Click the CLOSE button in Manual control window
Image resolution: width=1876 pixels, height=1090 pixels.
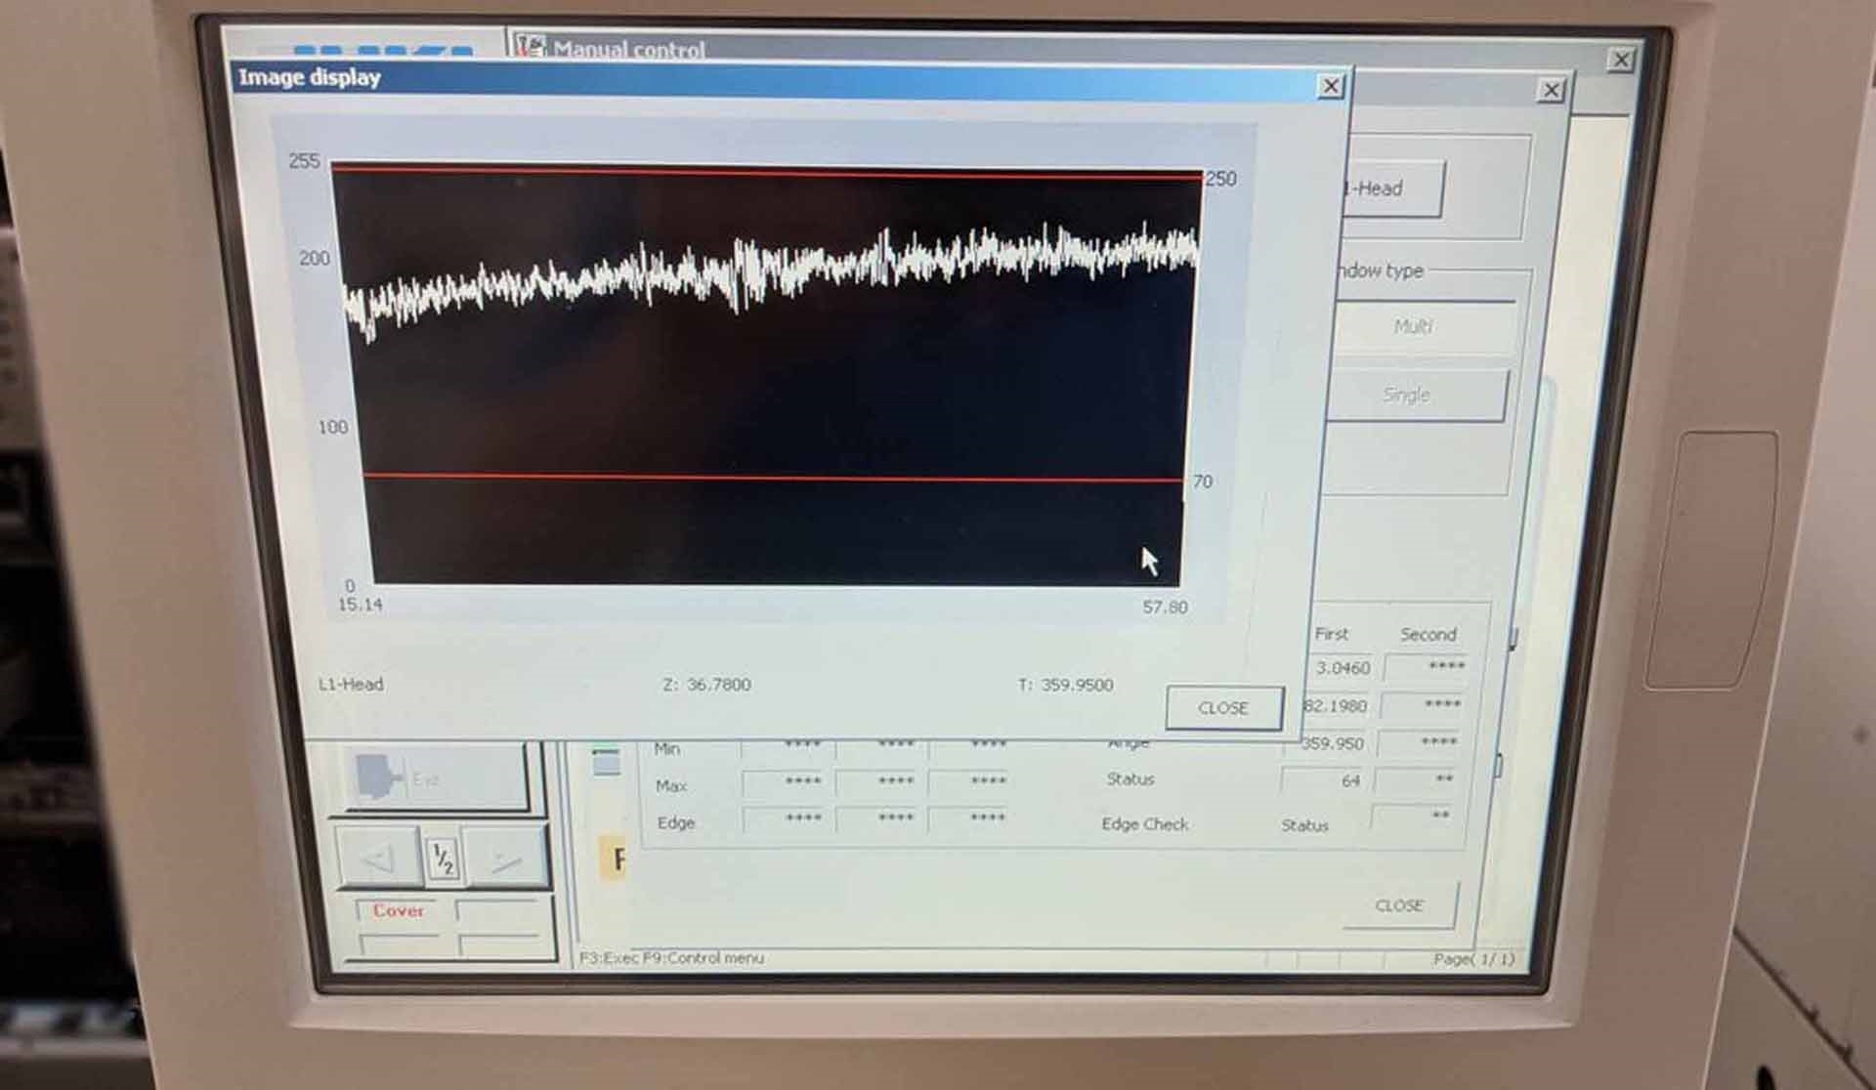tap(1399, 905)
